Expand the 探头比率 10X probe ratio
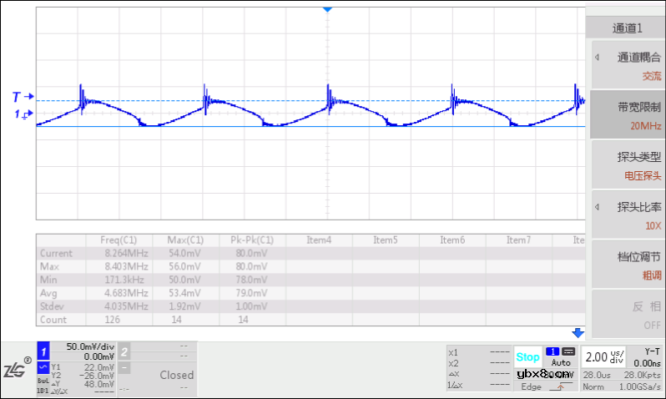Screen dimensions: 666x399 click(628, 215)
